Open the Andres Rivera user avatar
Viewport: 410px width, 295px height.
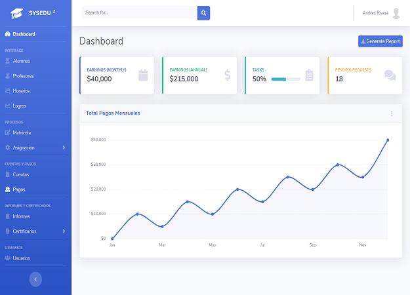(x=396, y=12)
